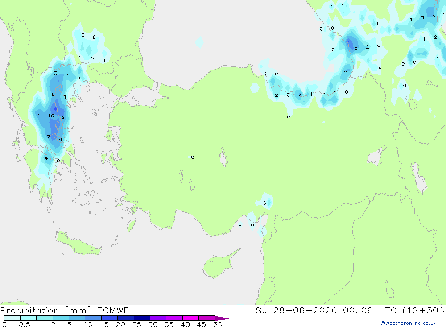
Task: Select the 0.5–1 mm legend swatch
Action: (x=29, y=318)
